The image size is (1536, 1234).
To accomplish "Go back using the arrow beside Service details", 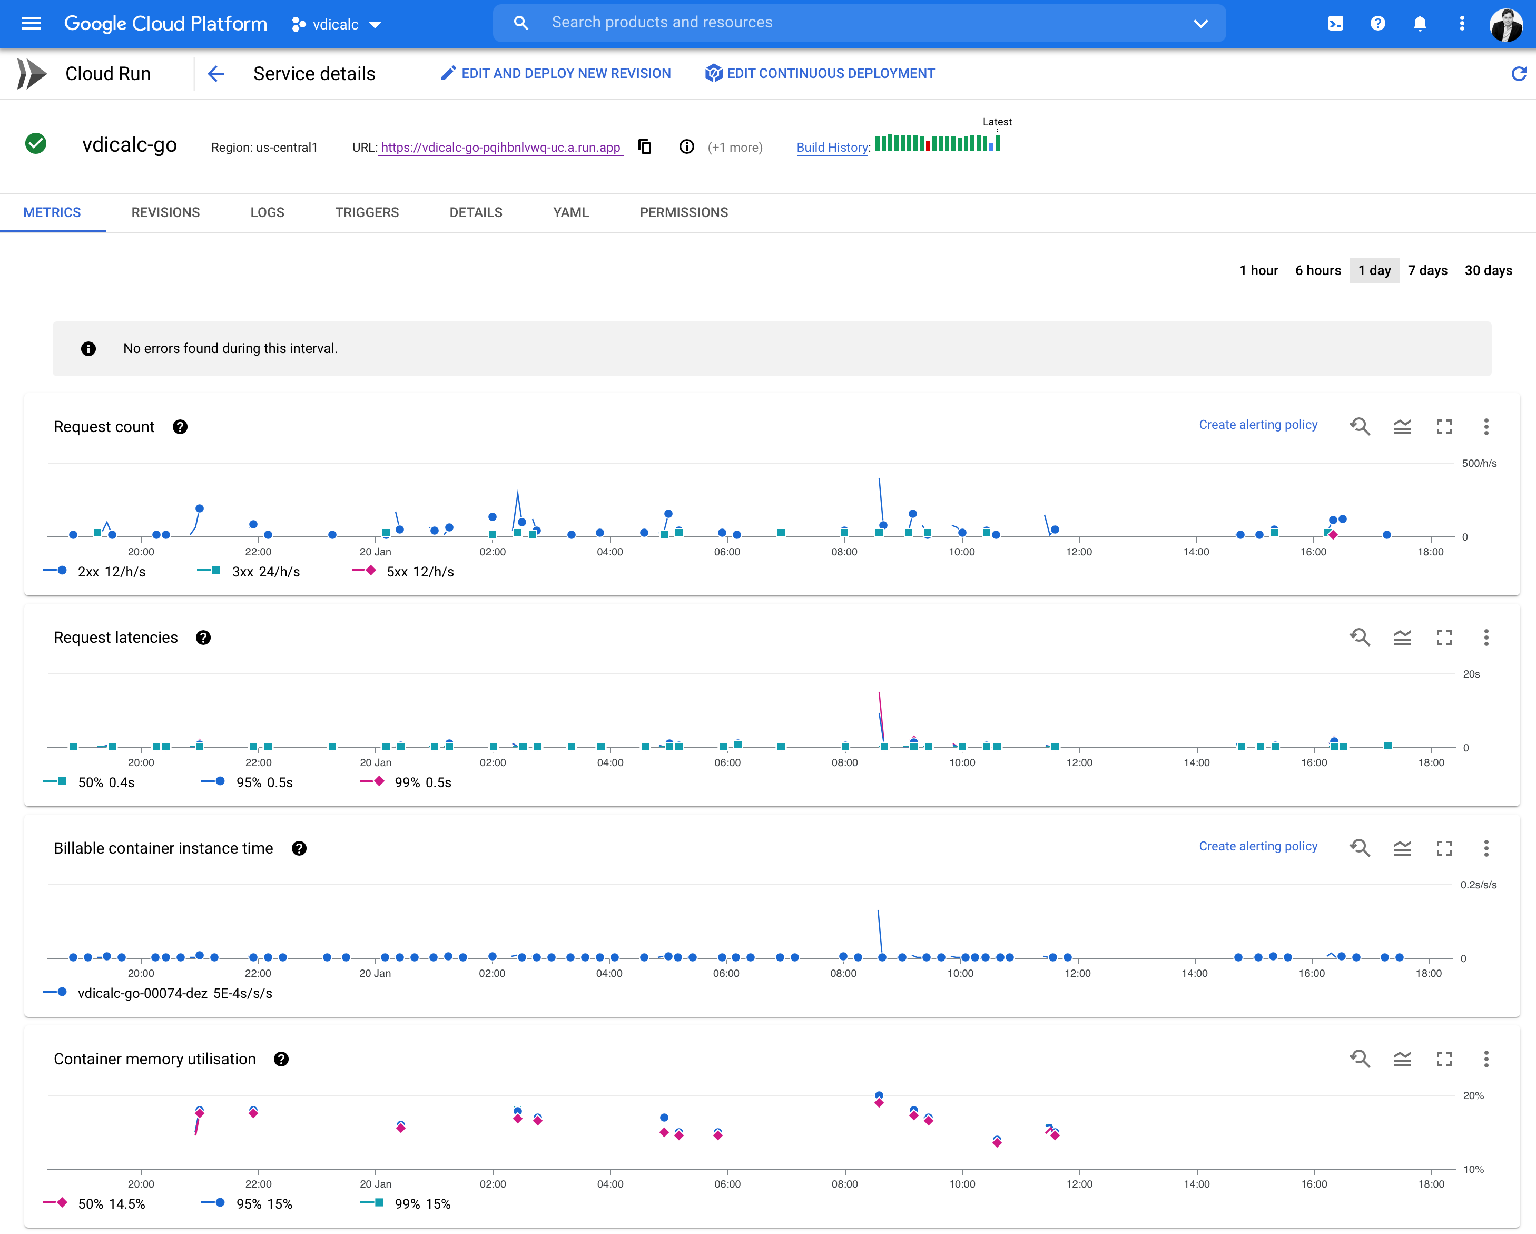I will point(216,73).
